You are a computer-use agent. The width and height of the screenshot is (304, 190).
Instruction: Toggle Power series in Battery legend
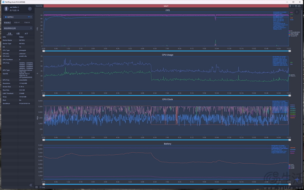pyautogui.click(x=291, y=164)
